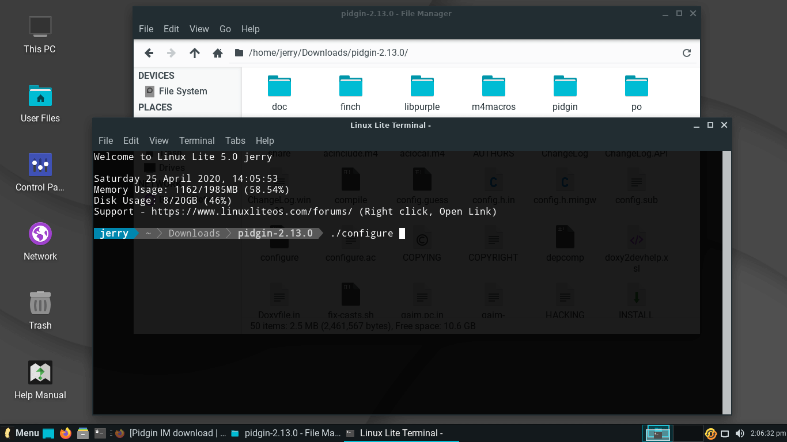
Task: Select File System under Devices
Action: click(182, 91)
